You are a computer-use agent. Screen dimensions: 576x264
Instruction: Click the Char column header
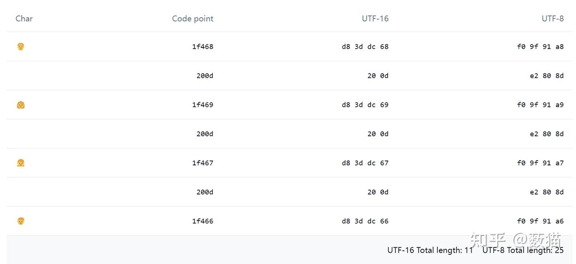(24, 18)
